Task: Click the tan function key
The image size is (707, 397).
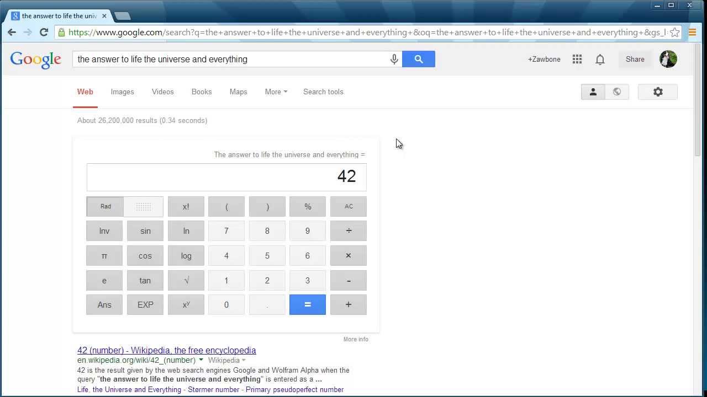Action: (x=145, y=280)
